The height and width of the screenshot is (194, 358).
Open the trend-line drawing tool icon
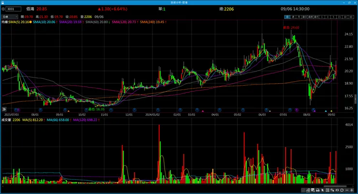pos(308,190)
